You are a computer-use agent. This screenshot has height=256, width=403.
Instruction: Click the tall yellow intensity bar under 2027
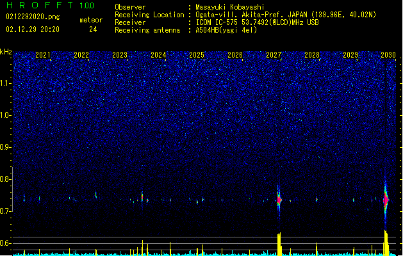pyautogui.click(x=279, y=244)
